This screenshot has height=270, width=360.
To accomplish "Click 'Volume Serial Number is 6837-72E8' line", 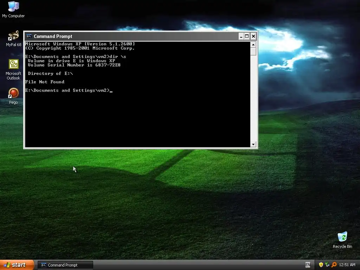I will (x=74, y=65).
